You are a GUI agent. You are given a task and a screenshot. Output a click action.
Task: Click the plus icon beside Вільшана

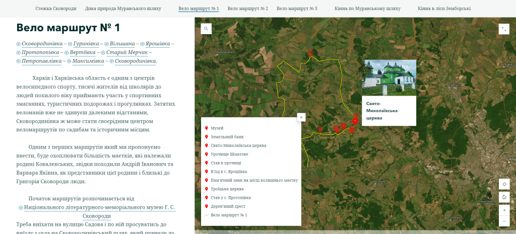point(107,44)
